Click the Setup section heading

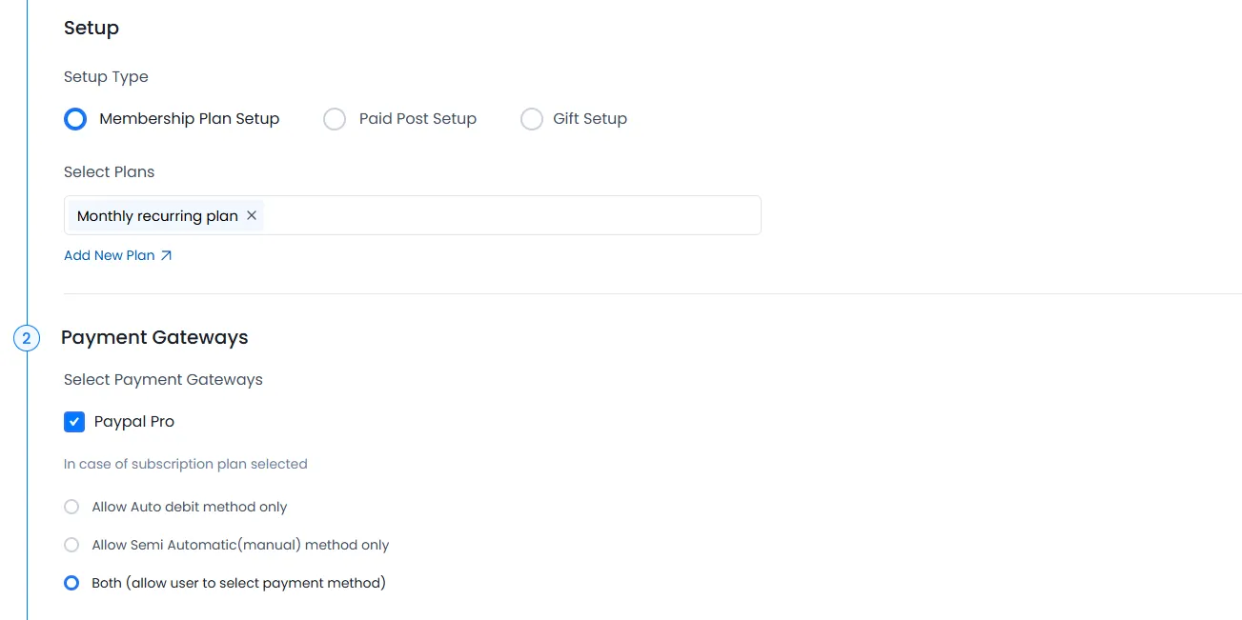(x=91, y=28)
